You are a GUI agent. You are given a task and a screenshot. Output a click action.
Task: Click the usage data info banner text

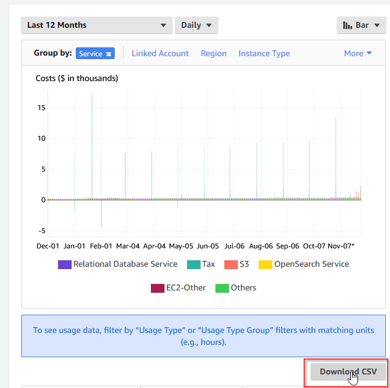point(204,336)
